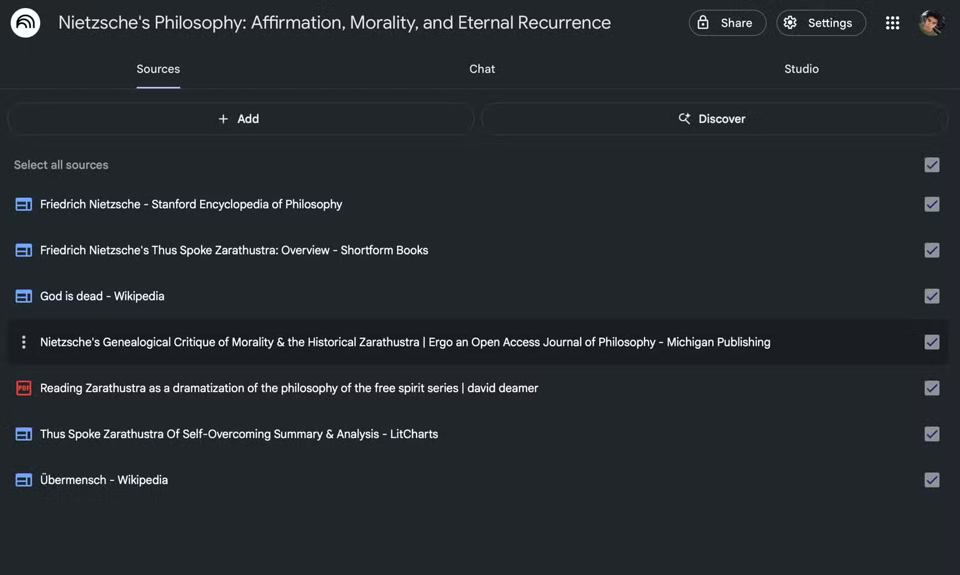960x575 pixels.
Task: Click the notebook title to rename it
Action: 335,23
